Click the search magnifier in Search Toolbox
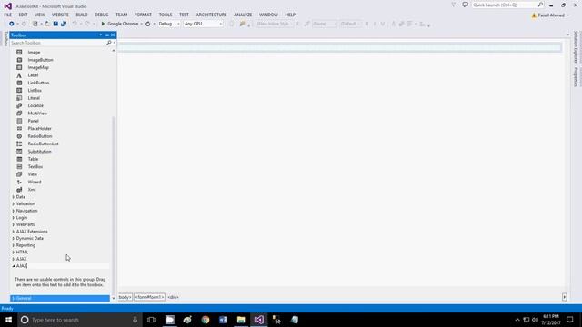582x327 pixels. 109,43
